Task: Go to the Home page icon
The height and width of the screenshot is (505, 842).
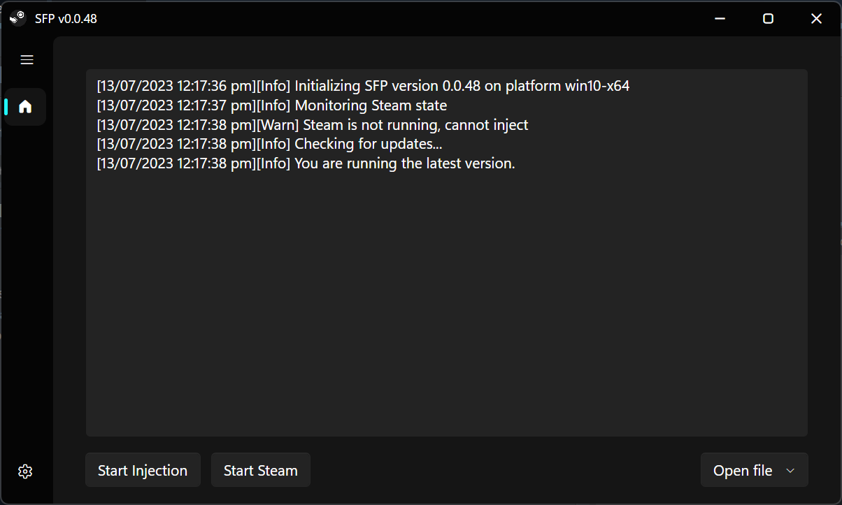Action: (25, 107)
